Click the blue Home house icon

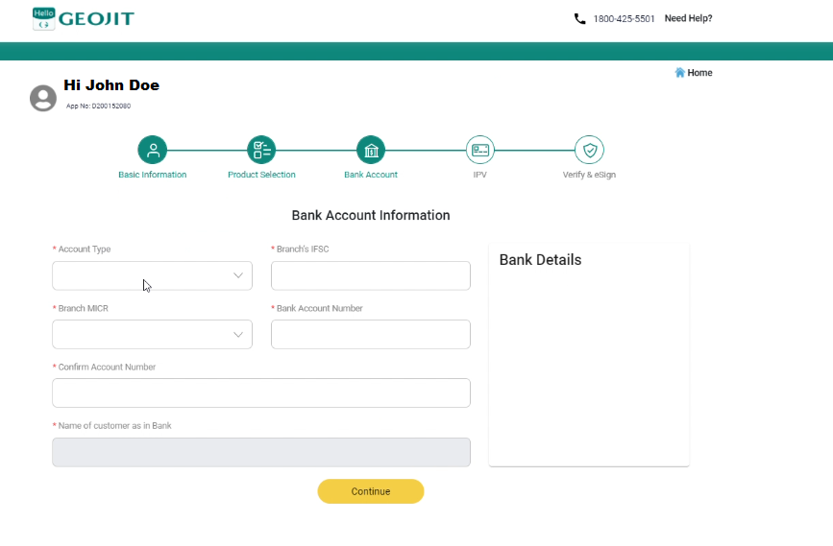point(679,73)
